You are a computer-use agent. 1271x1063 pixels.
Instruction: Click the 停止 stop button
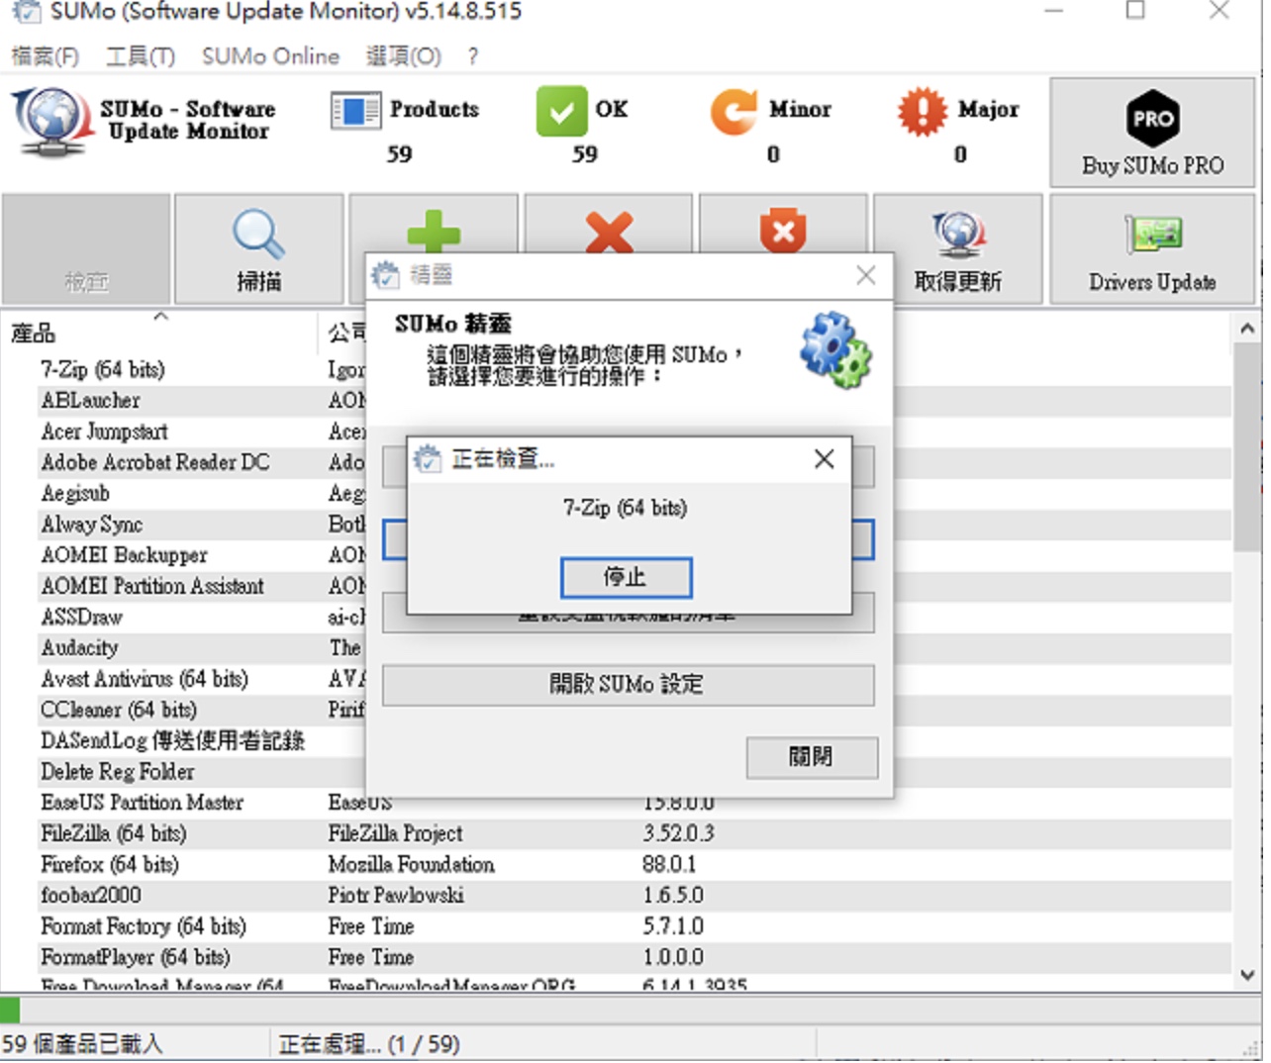tap(626, 577)
